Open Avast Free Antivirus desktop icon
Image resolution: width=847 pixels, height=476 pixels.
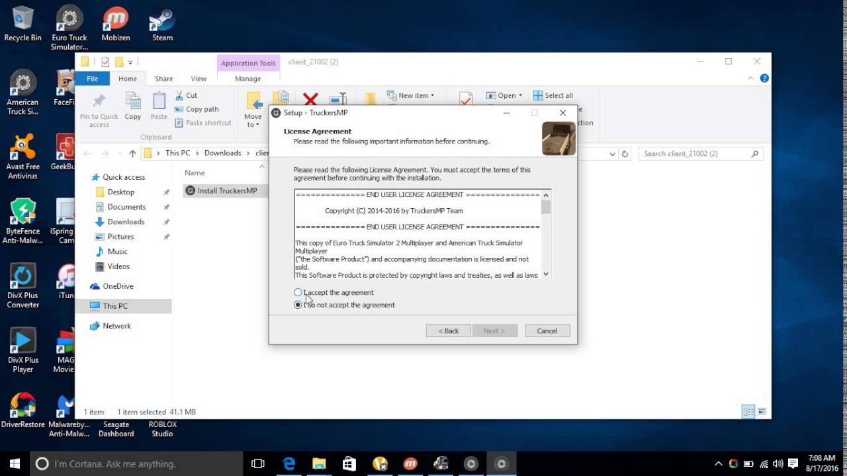pyautogui.click(x=22, y=157)
